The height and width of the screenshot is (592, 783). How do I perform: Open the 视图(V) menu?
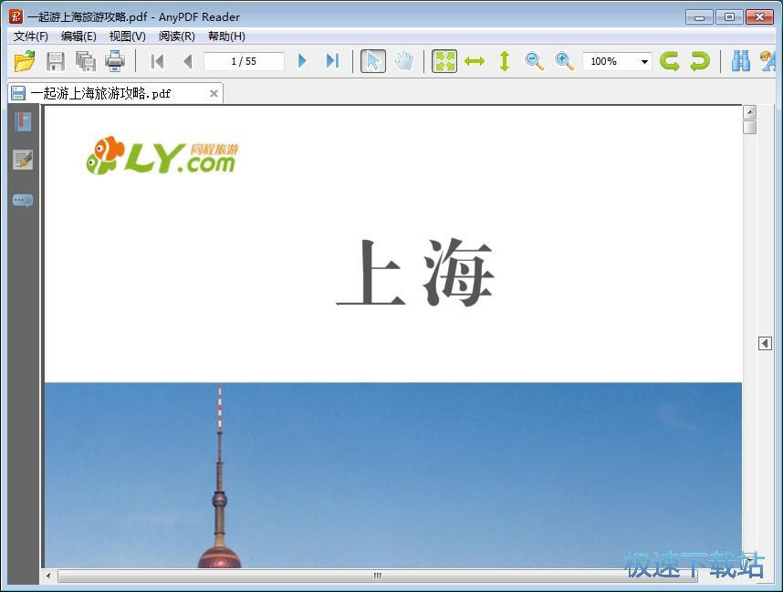(127, 36)
